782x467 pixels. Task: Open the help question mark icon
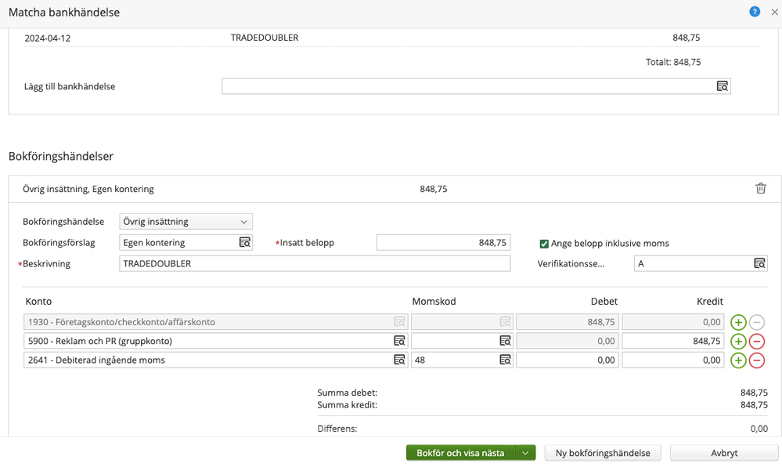[x=755, y=12]
